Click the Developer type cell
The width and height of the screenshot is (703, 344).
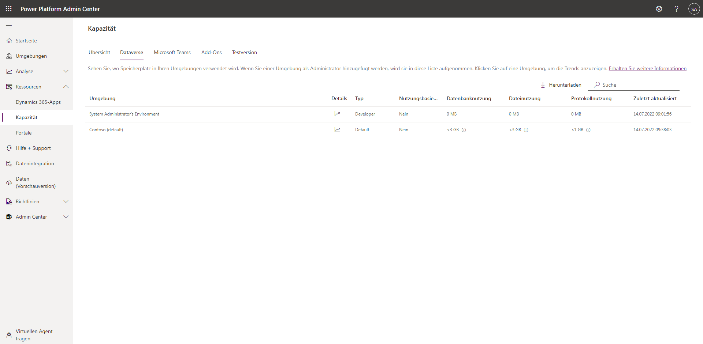365,114
